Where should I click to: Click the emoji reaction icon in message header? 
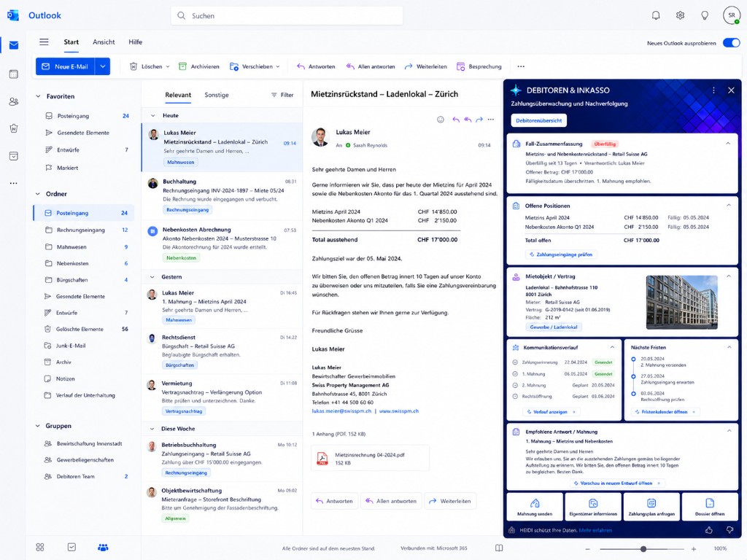coord(441,120)
